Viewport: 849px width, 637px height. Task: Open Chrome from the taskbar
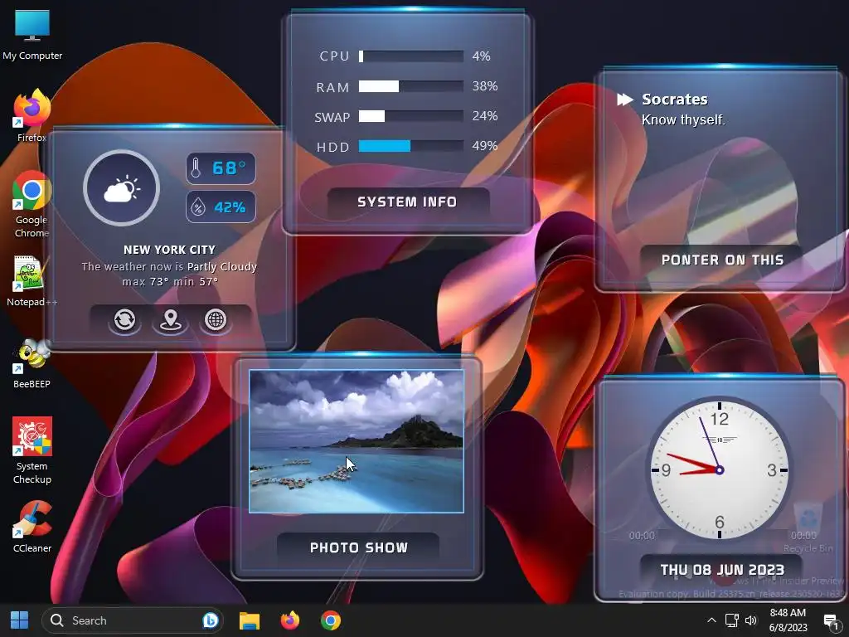click(x=331, y=620)
